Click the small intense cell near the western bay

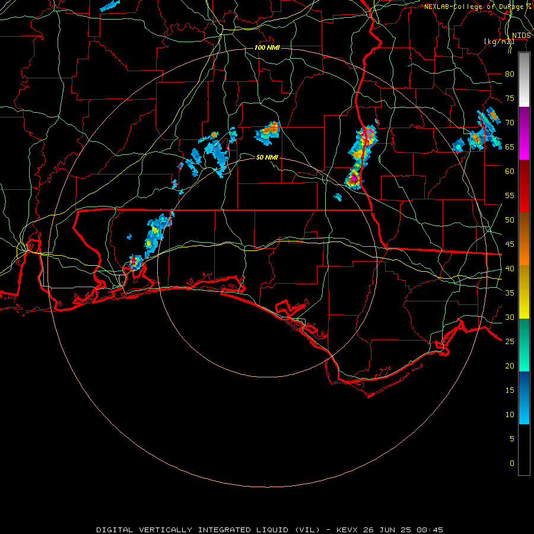135,262
